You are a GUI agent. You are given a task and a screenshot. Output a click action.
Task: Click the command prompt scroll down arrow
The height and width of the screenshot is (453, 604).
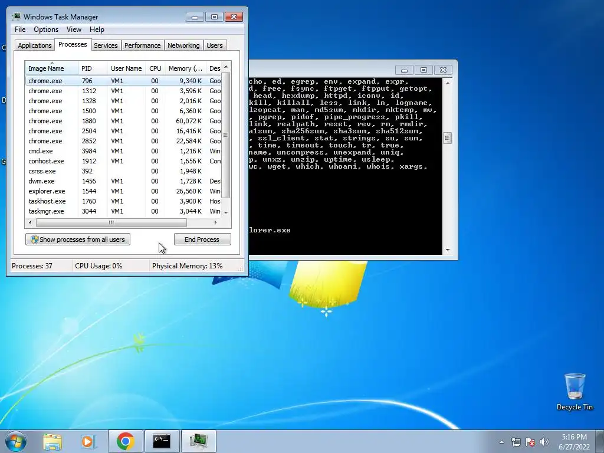point(447,250)
